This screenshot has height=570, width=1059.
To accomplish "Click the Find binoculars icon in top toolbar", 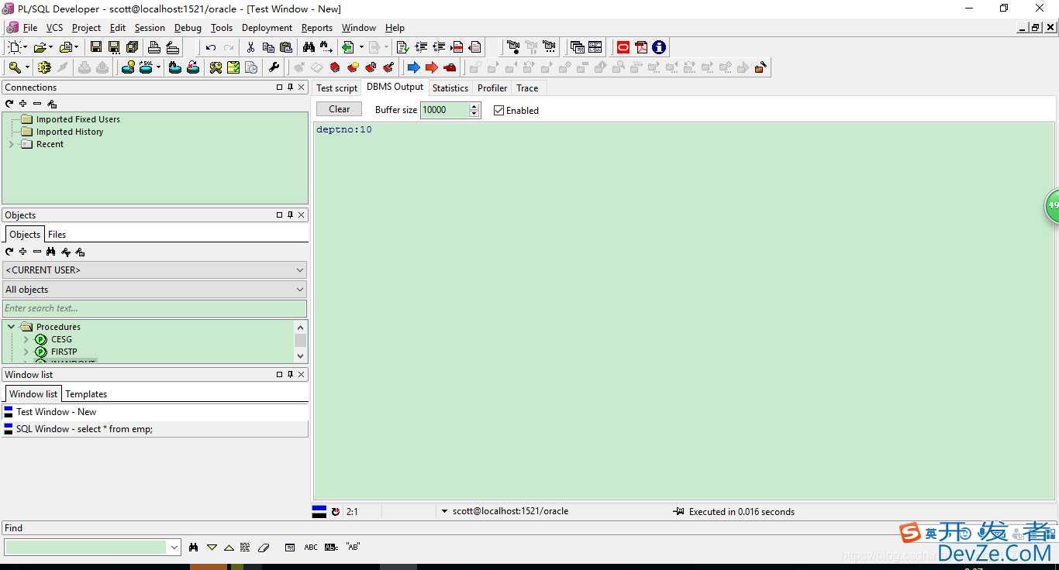I will click(309, 47).
